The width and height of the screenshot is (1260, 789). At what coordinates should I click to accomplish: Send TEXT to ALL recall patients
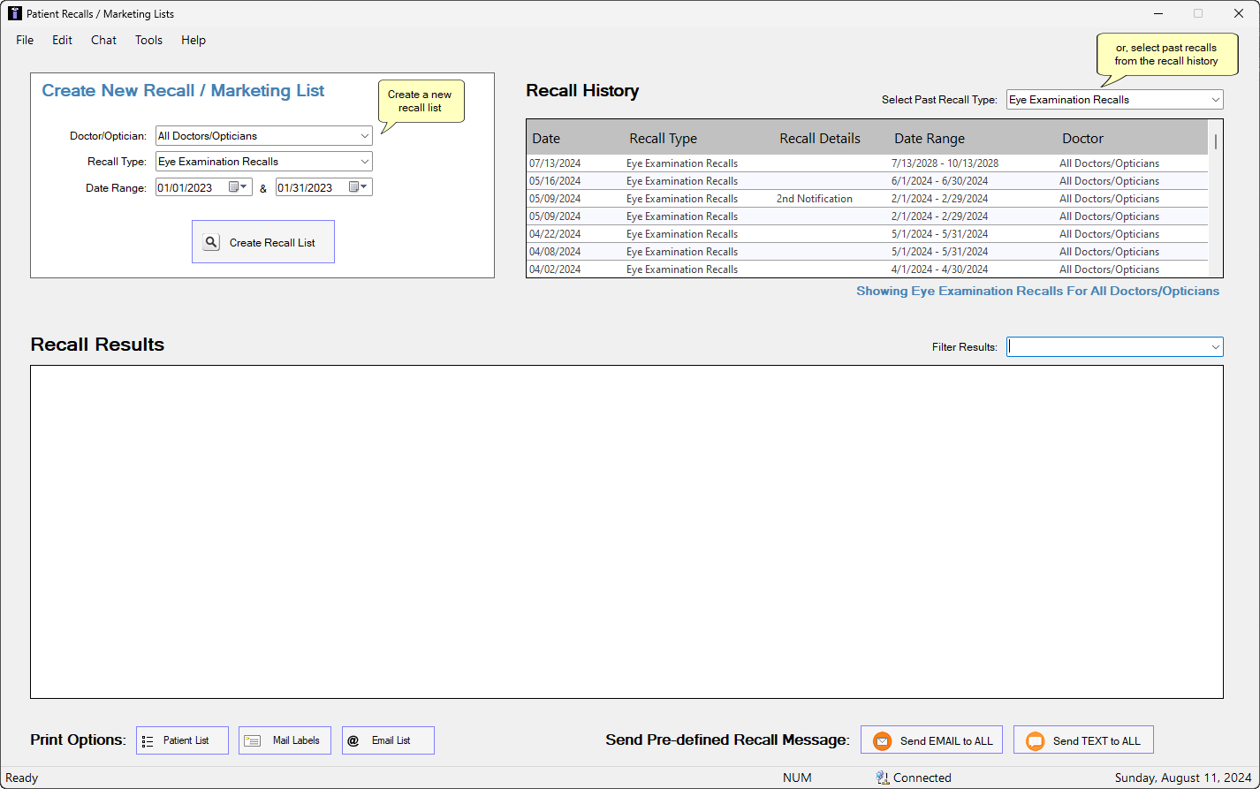click(x=1083, y=740)
